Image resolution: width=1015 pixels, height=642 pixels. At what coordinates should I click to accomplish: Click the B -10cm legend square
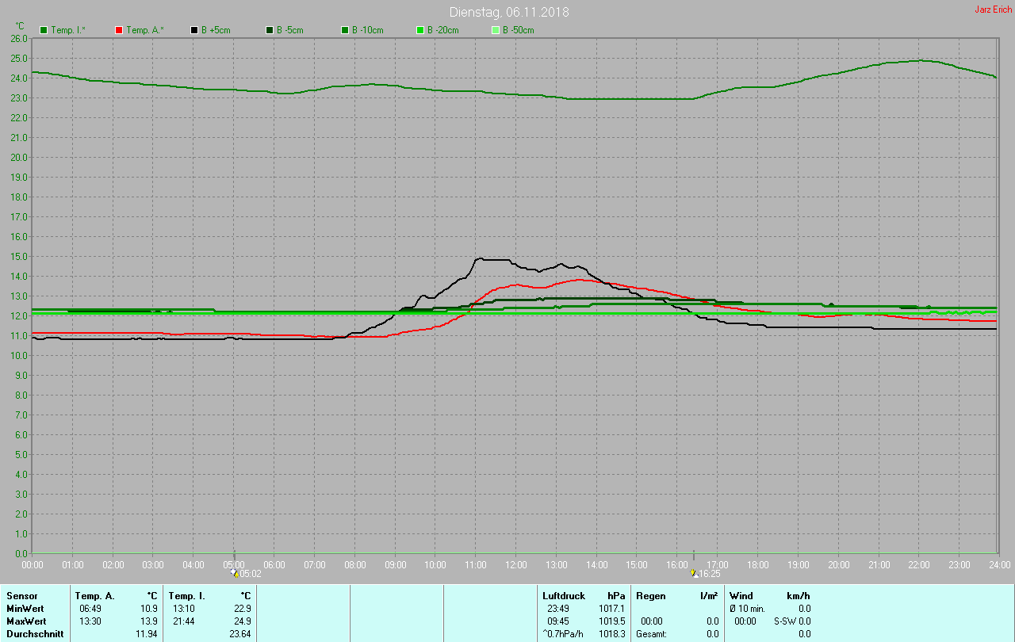click(345, 30)
